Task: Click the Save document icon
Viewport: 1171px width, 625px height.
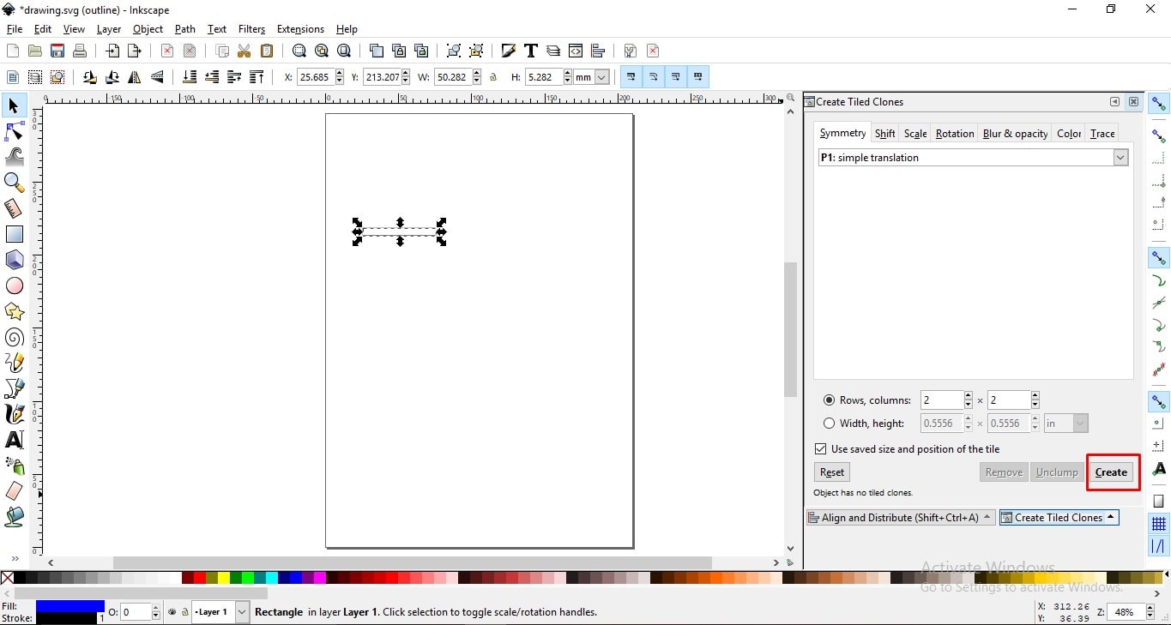Action: (57, 51)
